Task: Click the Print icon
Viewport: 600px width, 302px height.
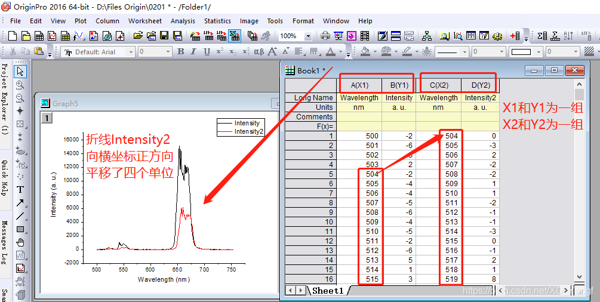Action: 325,36
